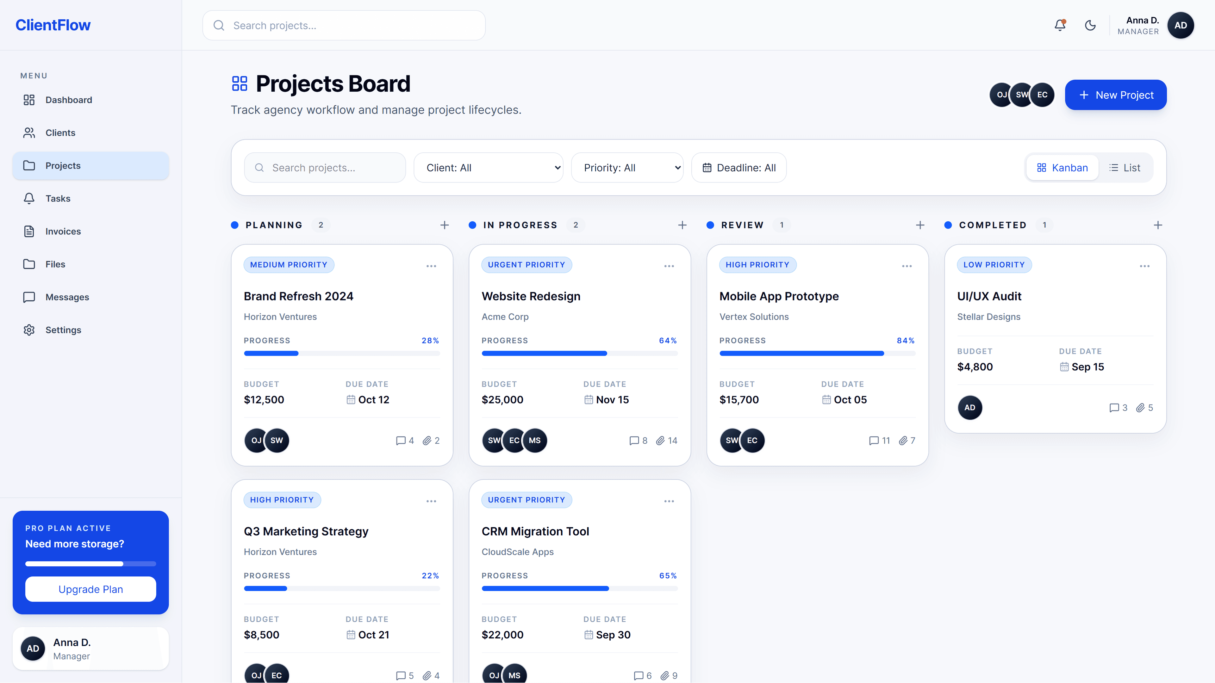Viewport: 1215px width, 683px height.
Task: Open the CRM Migration Tool project title
Action: (x=535, y=531)
